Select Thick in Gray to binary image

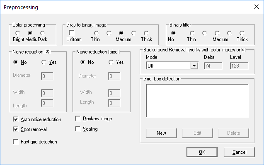146,33
